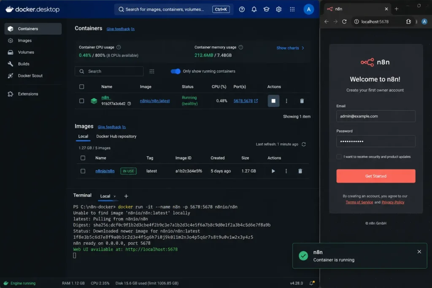This screenshot has width=432, height=288.
Task: Tick the select-all containers checkbox
Action: click(x=81, y=87)
